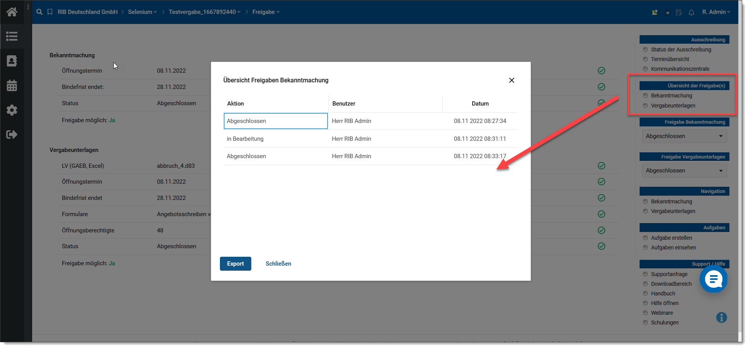This screenshot has width=748, height=348.
Task: Select the 'in Bearbeitung' row cell
Action: click(x=276, y=139)
